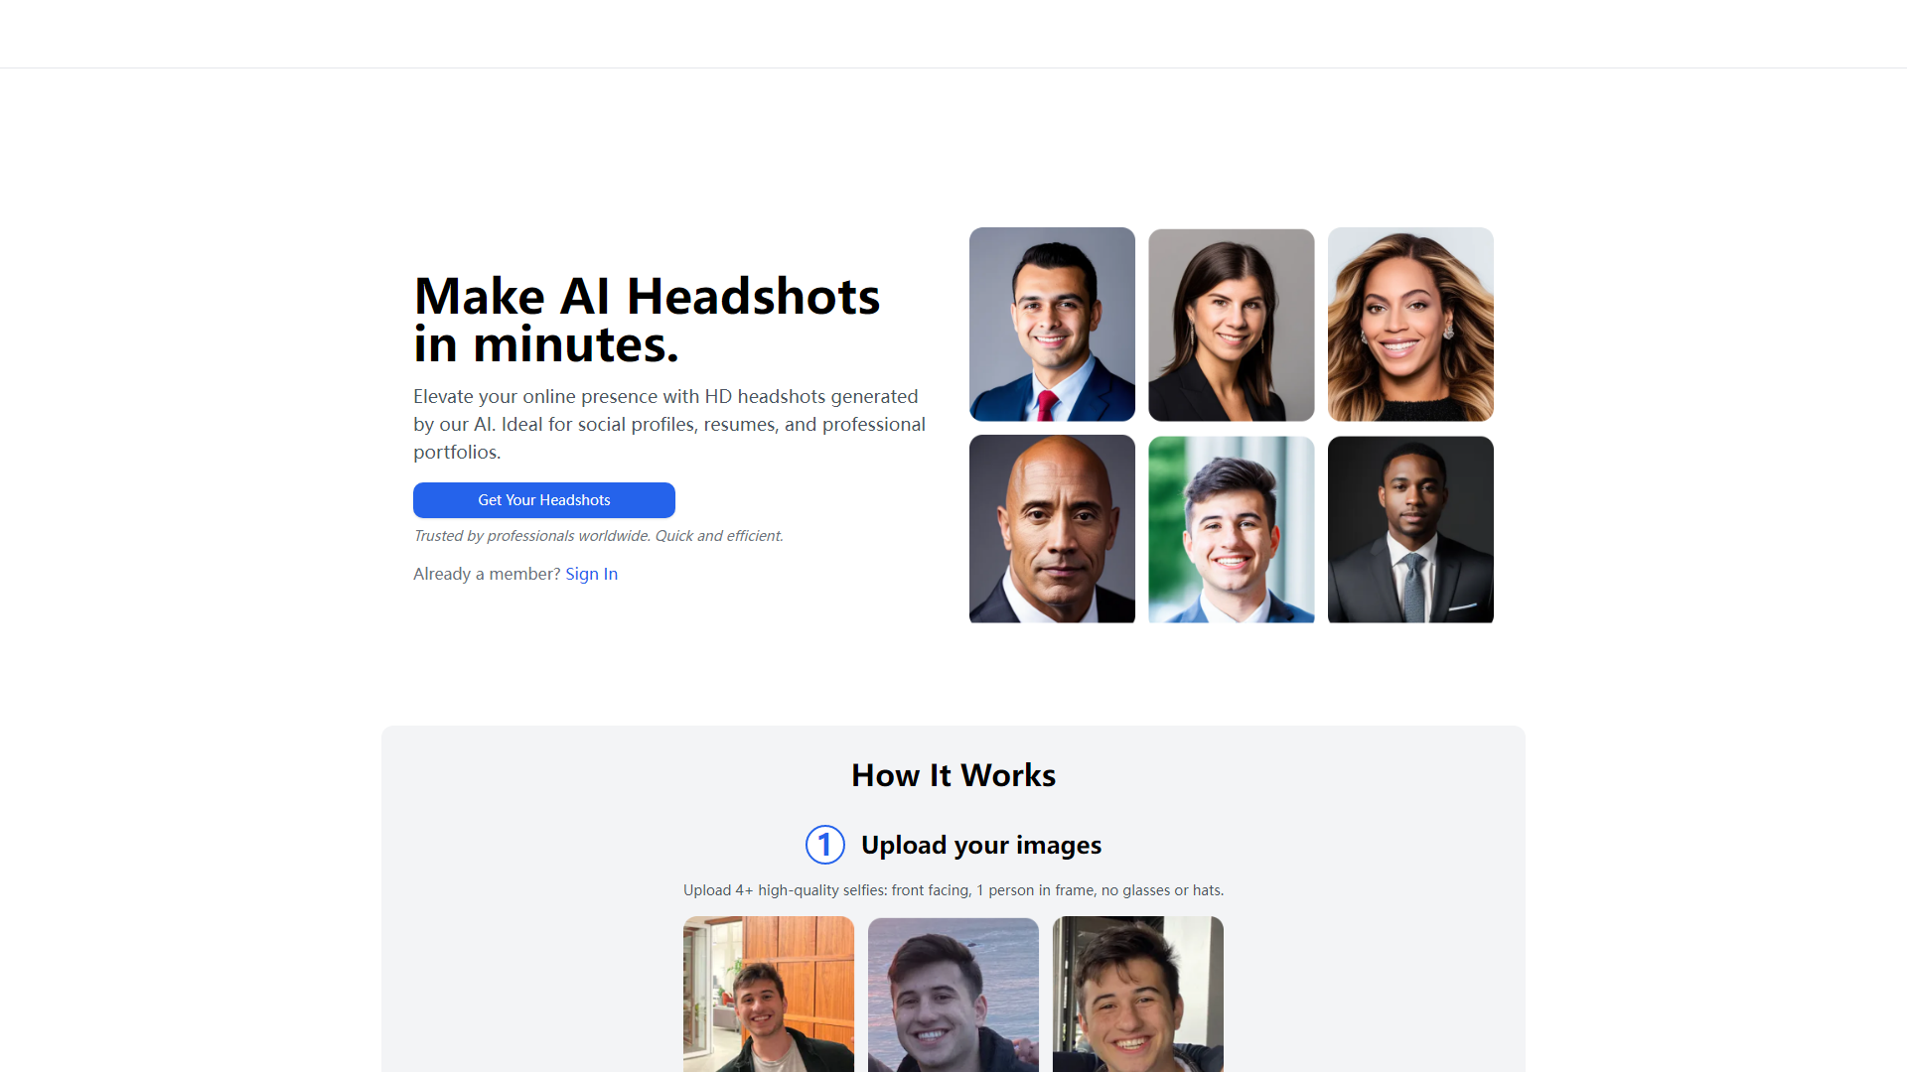Click the 'Sign In' link

[x=591, y=572]
